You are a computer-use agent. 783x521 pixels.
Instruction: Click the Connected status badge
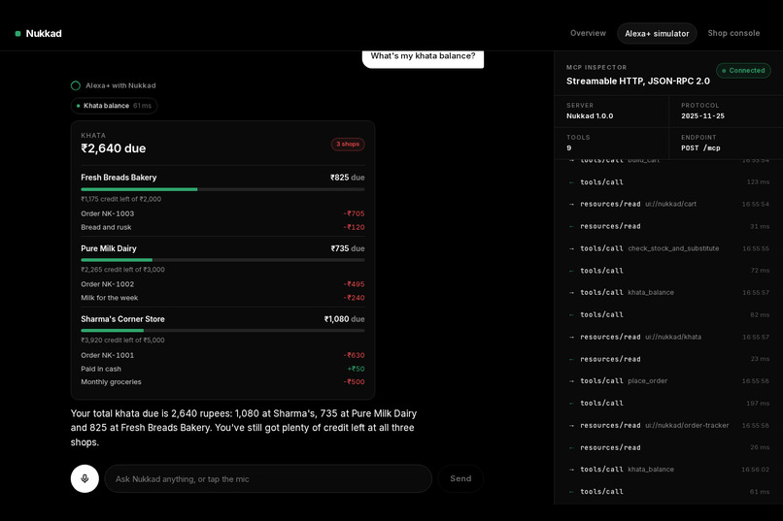pyautogui.click(x=743, y=70)
